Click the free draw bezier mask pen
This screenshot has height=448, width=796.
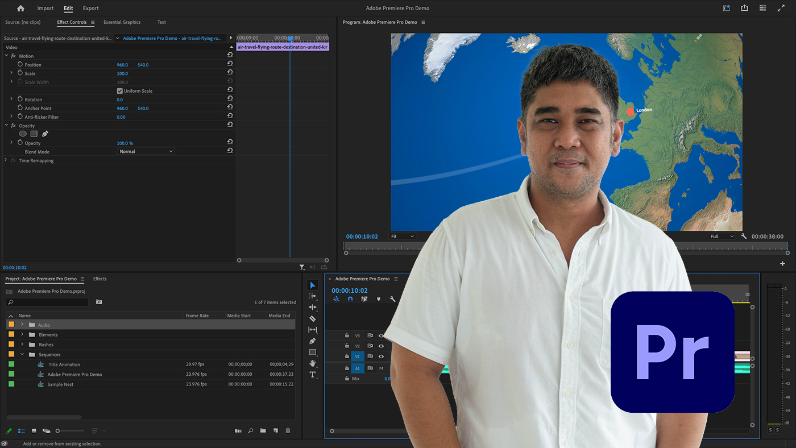click(x=45, y=134)
